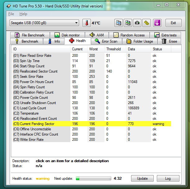Select the Interface CRC Error Count row
The width and height of the screenshot is (190, 189).
coord(92,134)
